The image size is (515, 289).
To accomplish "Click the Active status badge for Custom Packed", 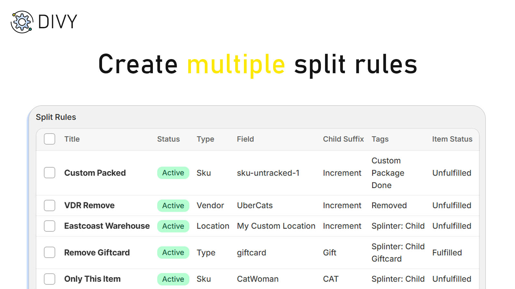I will tap(173, 173).
